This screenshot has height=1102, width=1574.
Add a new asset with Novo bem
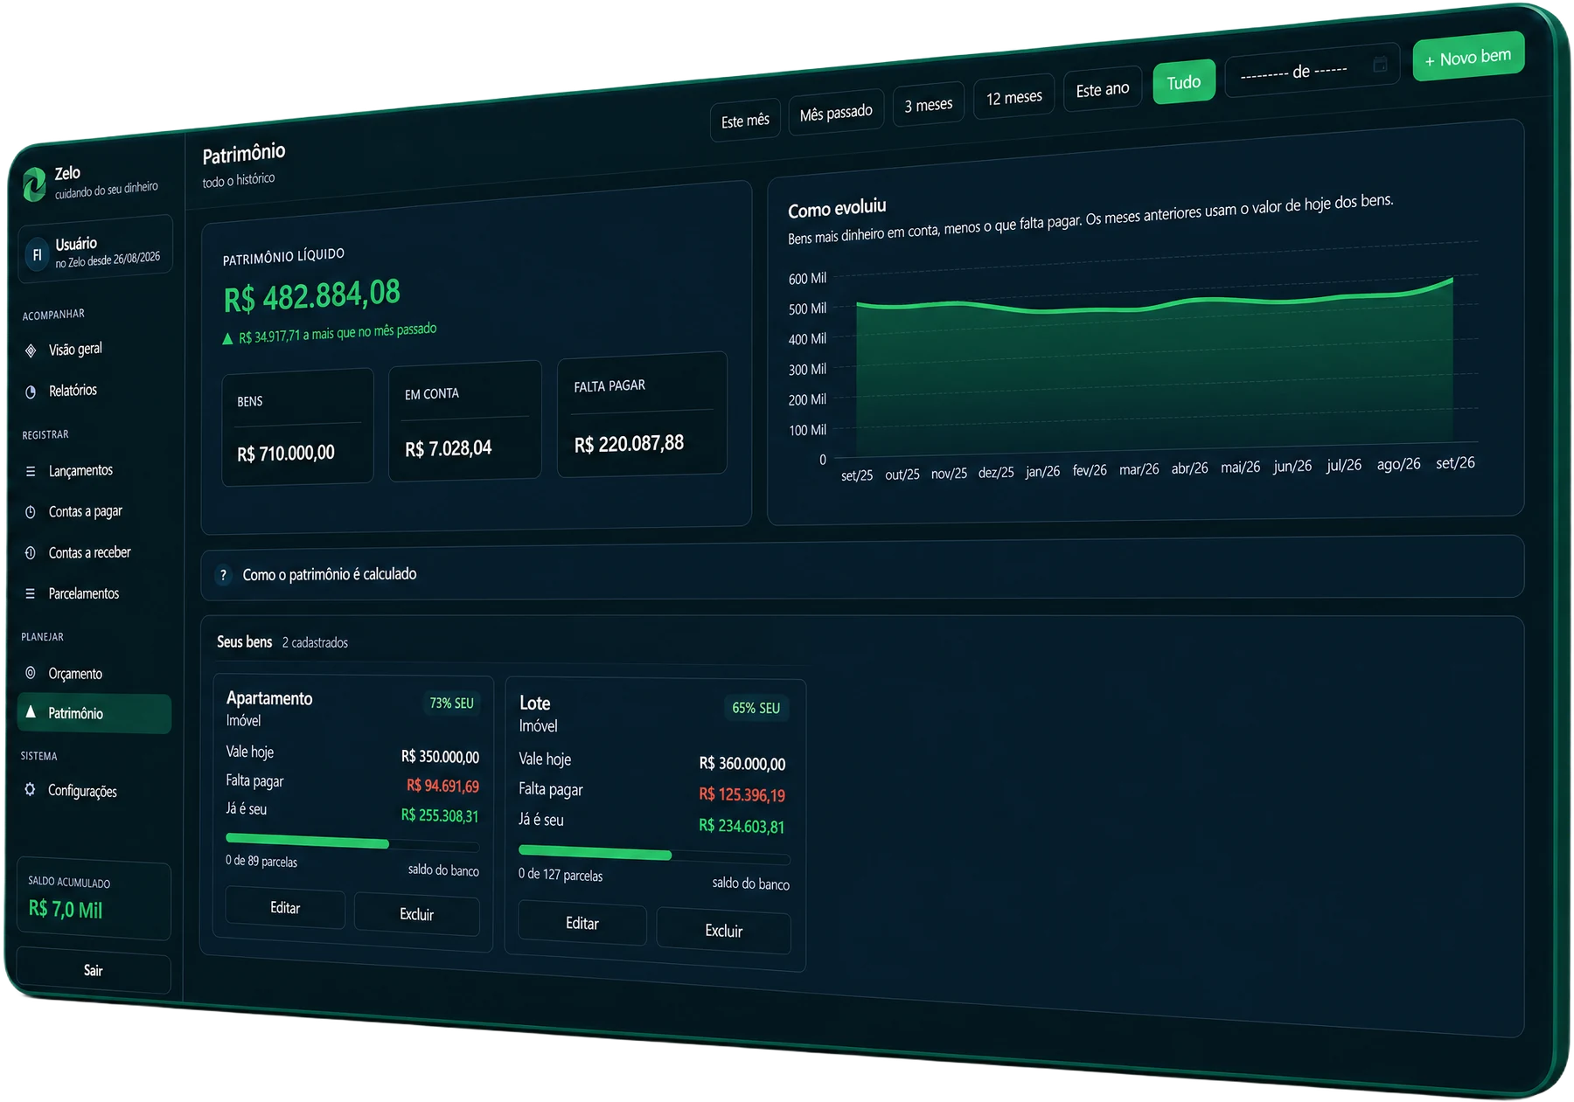[x=1469, y=57]
